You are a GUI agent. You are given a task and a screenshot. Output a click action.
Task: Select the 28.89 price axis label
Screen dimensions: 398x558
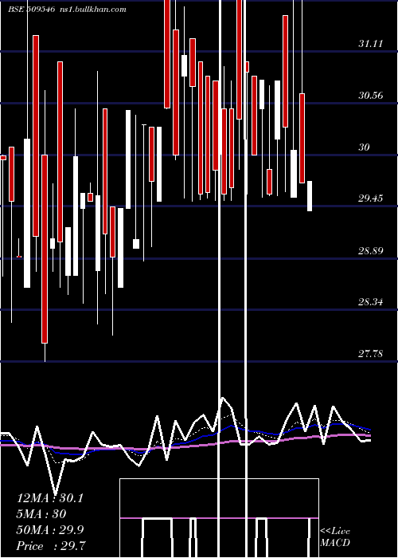[x=371, y=251]
